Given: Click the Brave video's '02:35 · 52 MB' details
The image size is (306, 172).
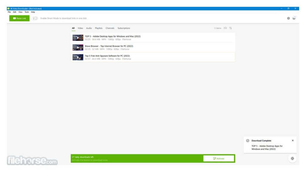Looking at the screenshot, I should (107, 49).
